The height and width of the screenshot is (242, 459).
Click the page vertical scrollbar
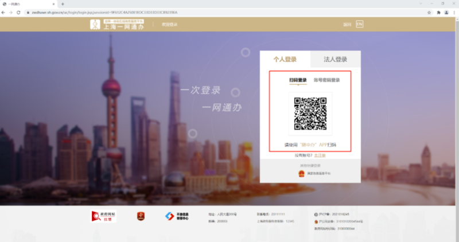tap(457, 129)
